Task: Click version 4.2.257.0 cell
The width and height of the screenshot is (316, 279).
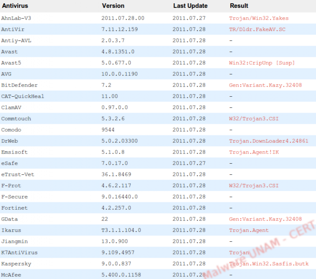Action: tap(116, 208)
